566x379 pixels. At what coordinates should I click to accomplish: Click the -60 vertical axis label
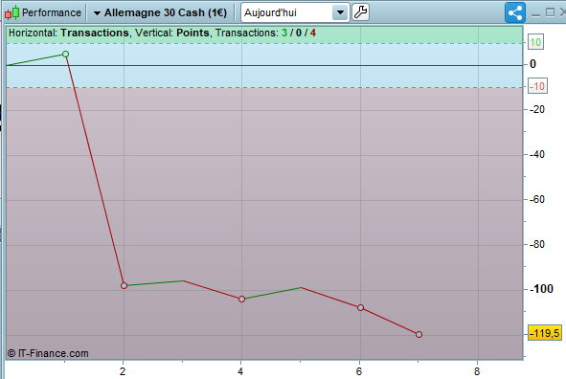tap(537, 199)
